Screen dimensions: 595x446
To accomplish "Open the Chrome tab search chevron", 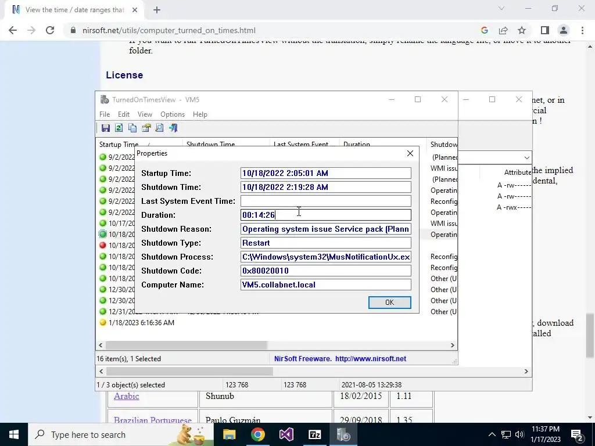I will (501, 8).
